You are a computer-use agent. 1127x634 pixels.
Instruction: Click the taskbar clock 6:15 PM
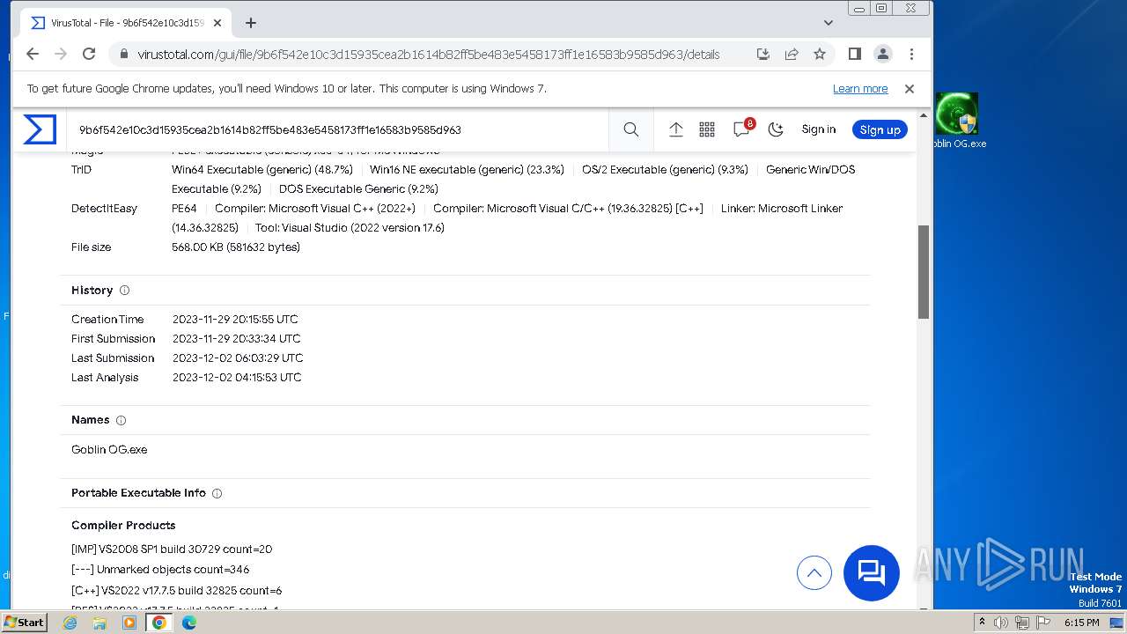click(1081, 623)
